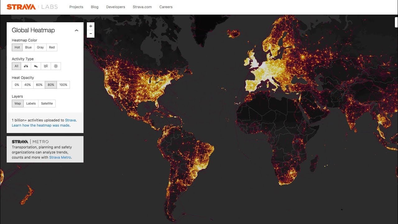Screen dimensions: 398x224
Task: Follow the Strava Metro link
Action: coord(60,157)
